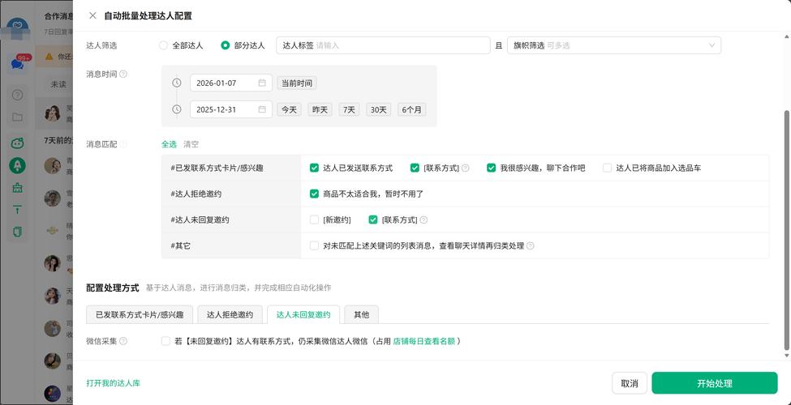Open calendar icon in the 2025-12-31 date field
791x405 pixels.
(262, 109)
